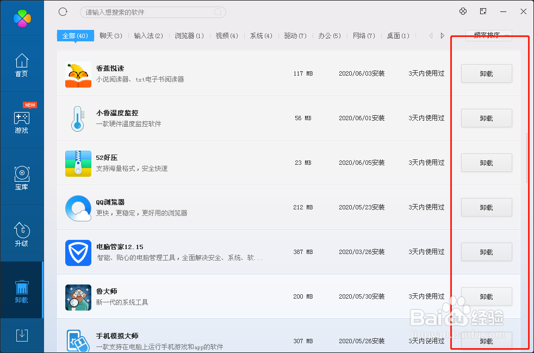Viewport: 534px width, 353px height.
Task: Open the Upgrade (升级) section
Action: point(22,234)
